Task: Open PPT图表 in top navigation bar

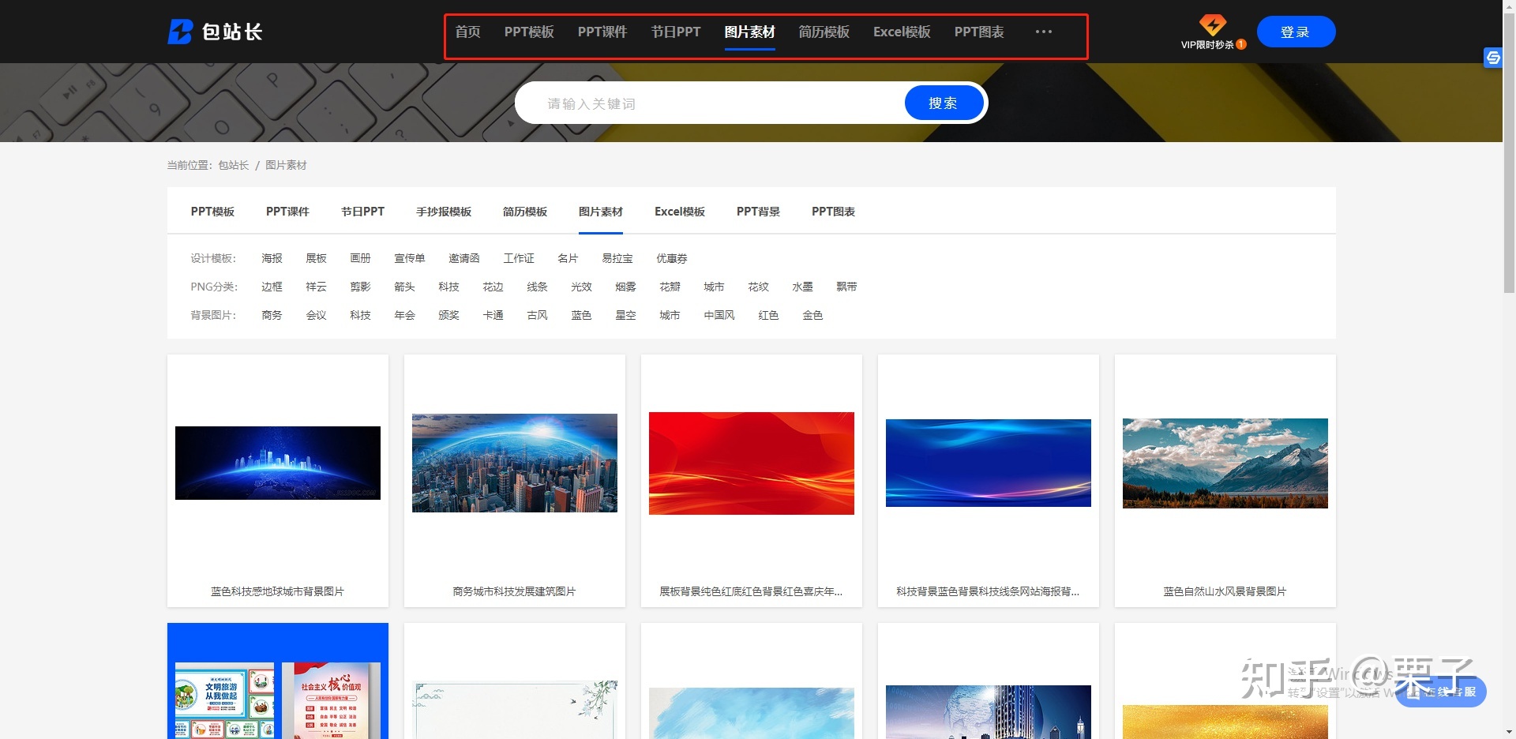Action: point(979,32)
